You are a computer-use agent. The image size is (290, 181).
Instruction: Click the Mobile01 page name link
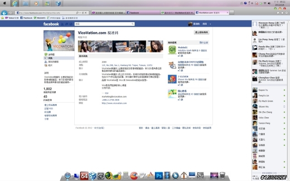pyautogui.click(x=183, y=48)
